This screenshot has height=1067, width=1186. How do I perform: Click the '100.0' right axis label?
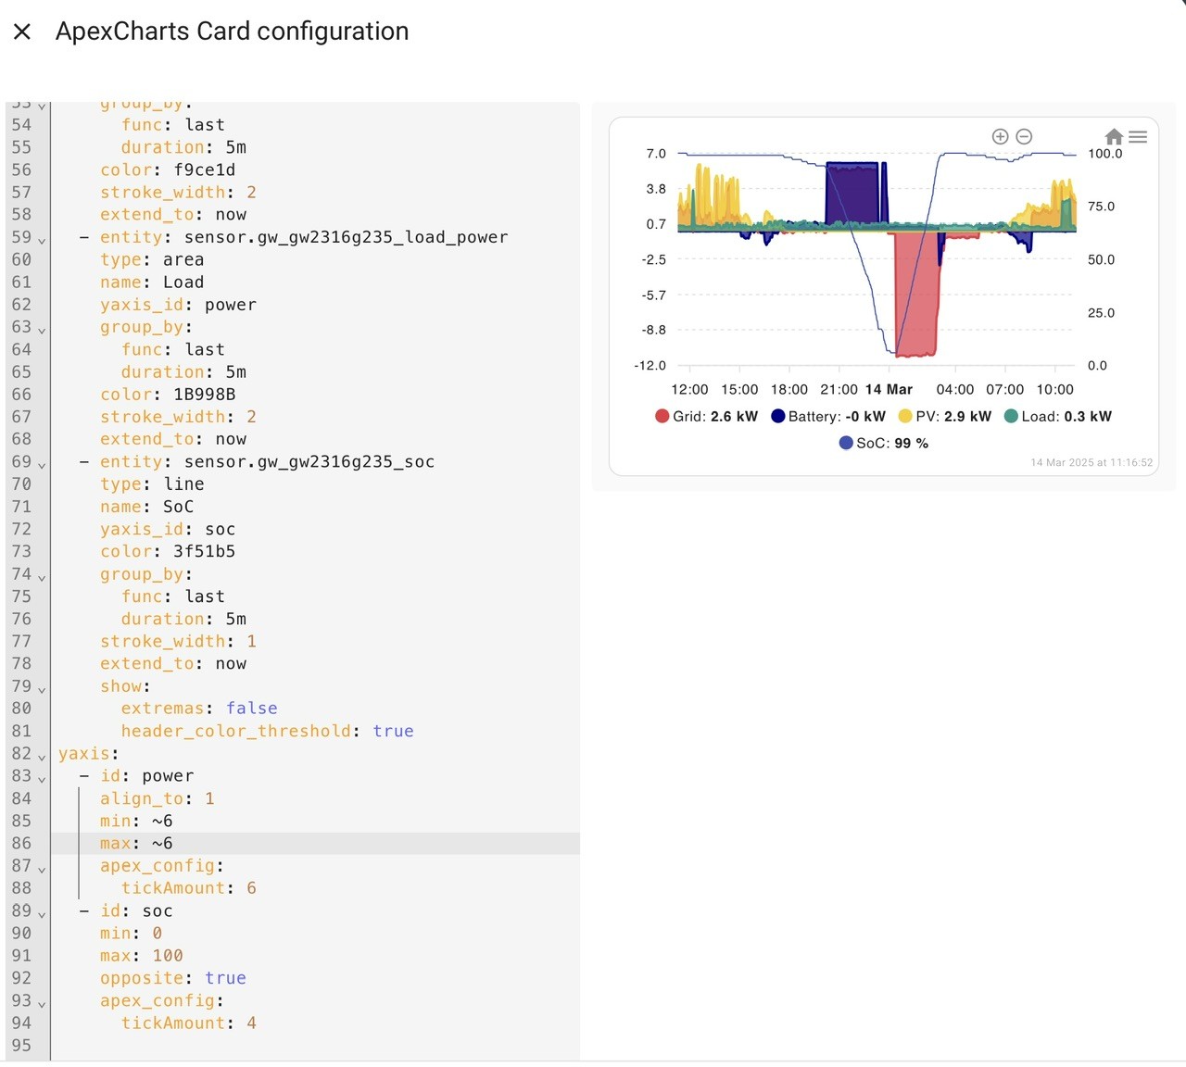pos(1104,154)
